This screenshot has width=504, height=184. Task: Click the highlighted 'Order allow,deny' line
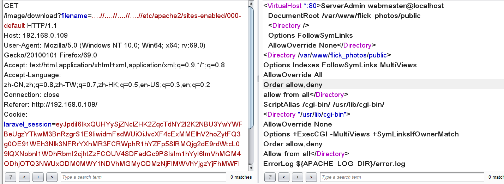pos(293,85)
